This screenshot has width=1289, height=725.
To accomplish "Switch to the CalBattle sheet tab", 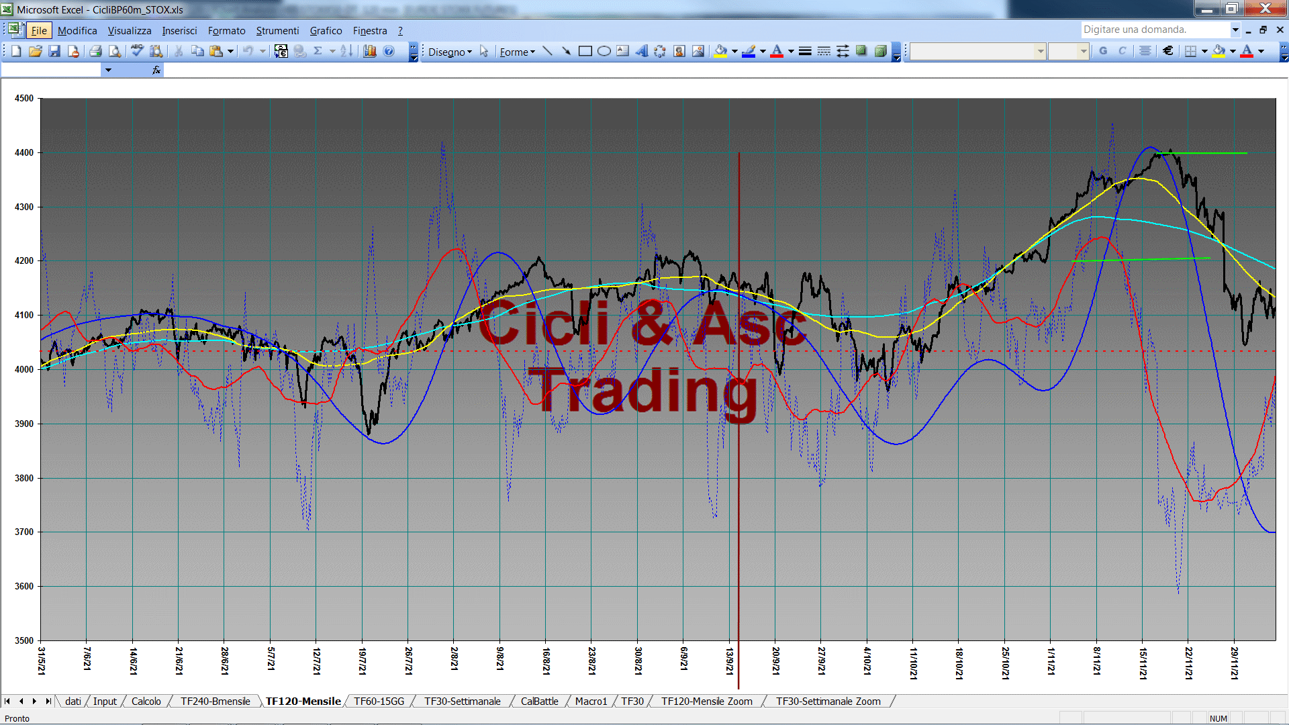I will 540,701.
